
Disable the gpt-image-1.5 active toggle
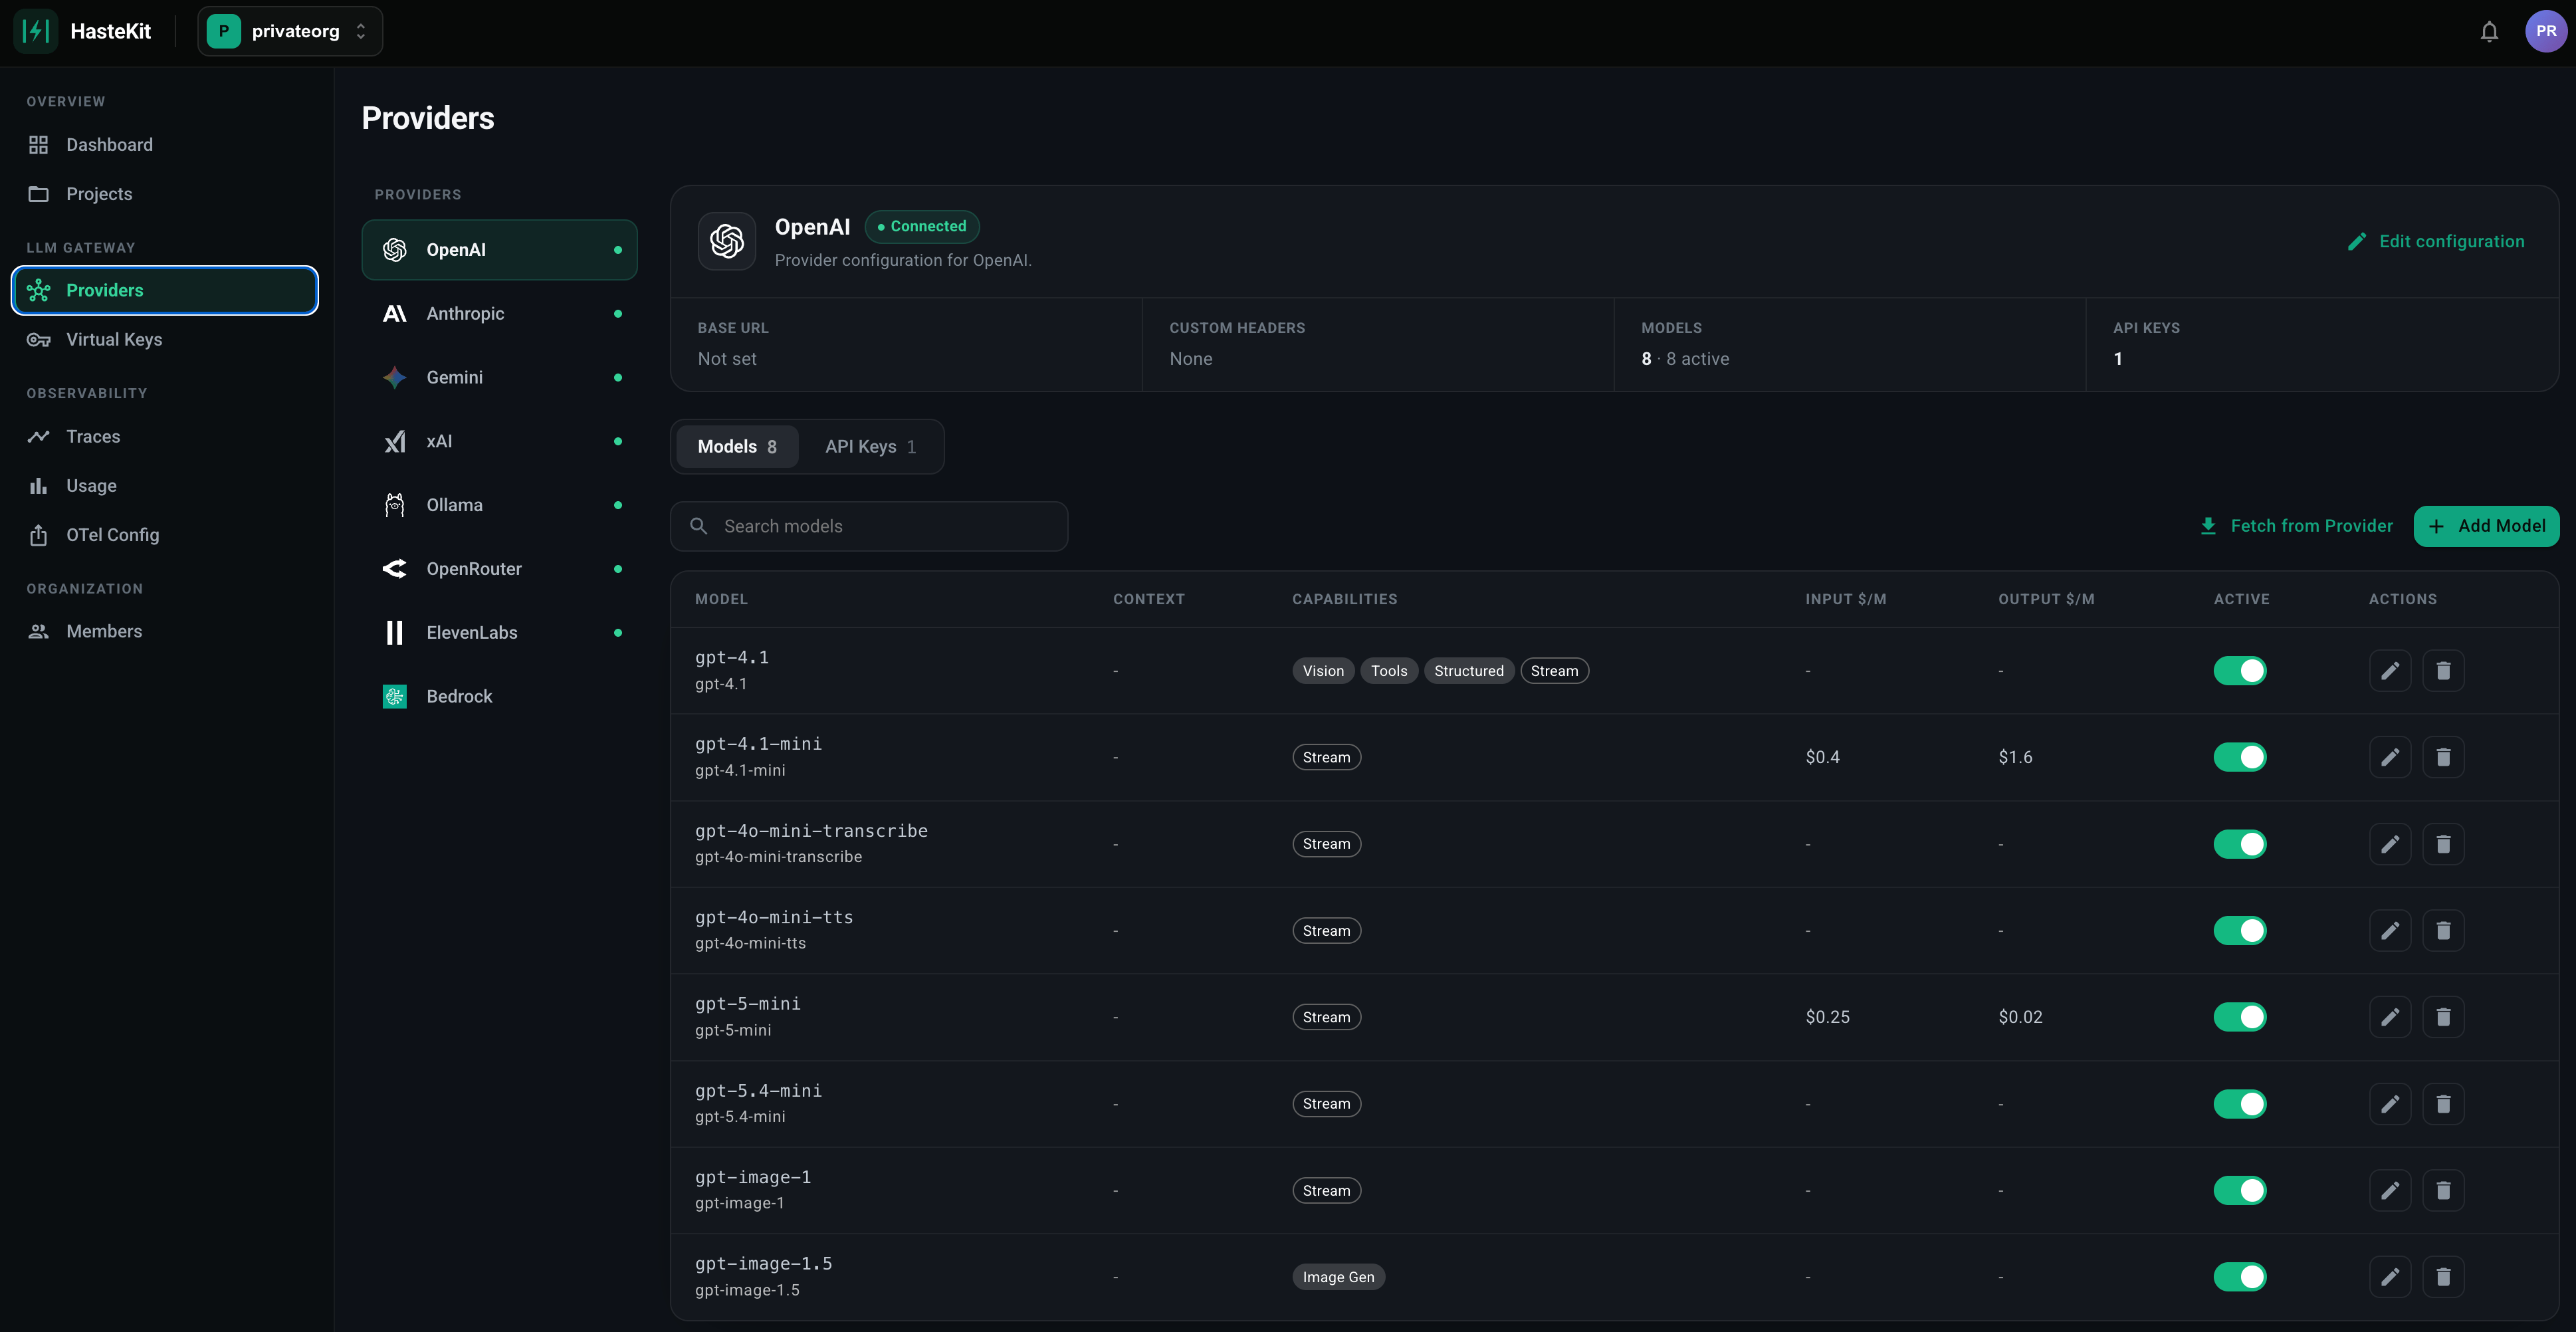pyautogui.click(x=2240, y=1277)
